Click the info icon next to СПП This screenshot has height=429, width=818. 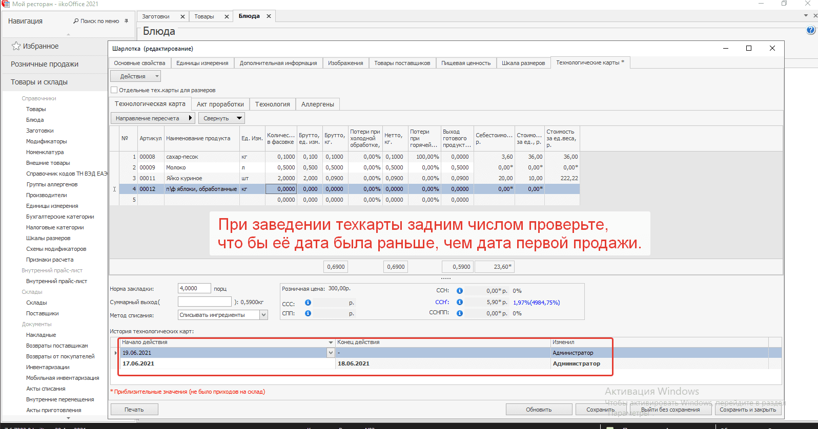coord(308,313)
